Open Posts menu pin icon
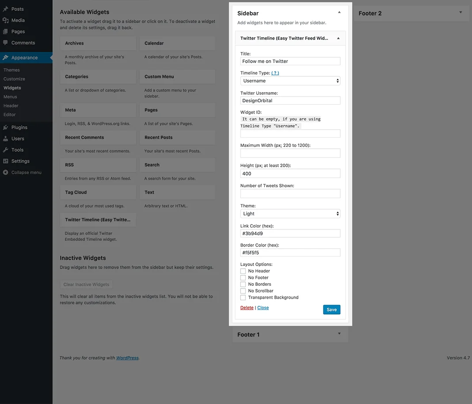 (5, 9)
